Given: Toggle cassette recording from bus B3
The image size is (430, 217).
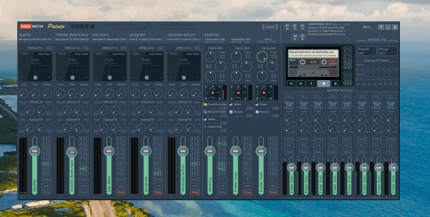Looking at the screenshot, I should [x=347, y=83].
